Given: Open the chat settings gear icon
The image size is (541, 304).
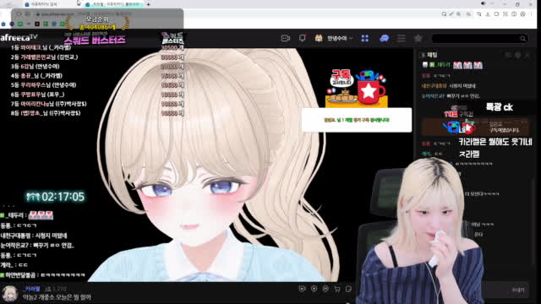Looking at the screenshot, I should [517, 55].
